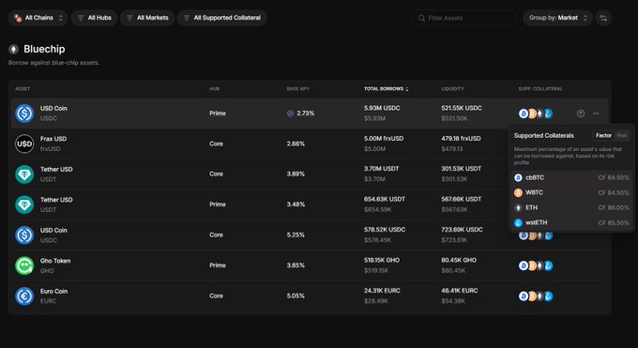The image size is (638, 348).
Task: Open the three-dot menu in the top USD Coin row
Action: [596, 113]
